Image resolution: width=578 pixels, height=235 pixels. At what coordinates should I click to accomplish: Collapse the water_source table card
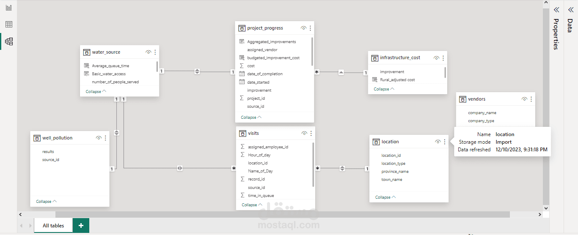[x=96, y=92]
